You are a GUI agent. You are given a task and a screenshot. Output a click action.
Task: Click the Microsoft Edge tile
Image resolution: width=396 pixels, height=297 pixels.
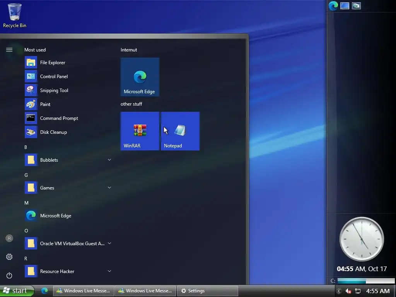pyautogui.click(x=140, y=77)
